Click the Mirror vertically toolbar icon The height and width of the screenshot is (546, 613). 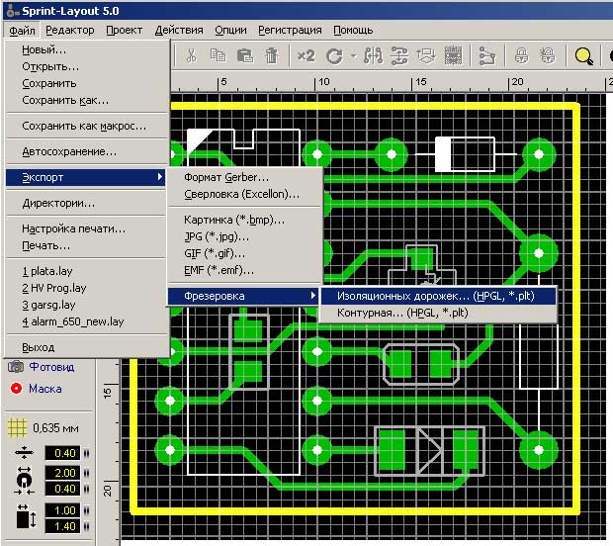[399, 55]
